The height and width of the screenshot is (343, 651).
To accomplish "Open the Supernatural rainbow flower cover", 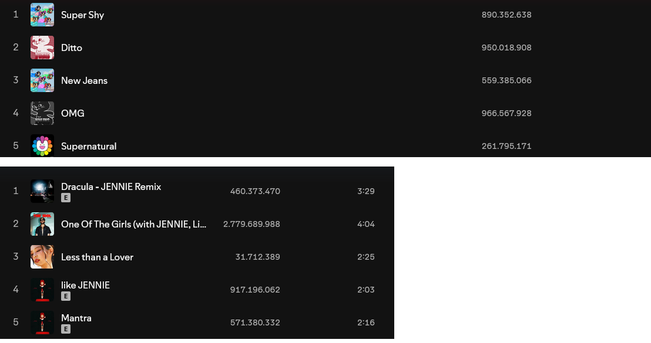I will click(x=42, y=145).
